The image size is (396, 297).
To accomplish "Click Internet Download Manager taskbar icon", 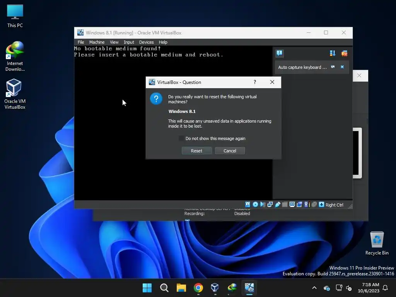I will pyautogui.click(x=232, y=288).
